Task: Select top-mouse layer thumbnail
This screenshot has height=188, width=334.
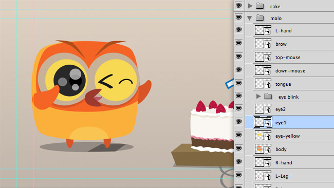Action: (x=263, y=57)
